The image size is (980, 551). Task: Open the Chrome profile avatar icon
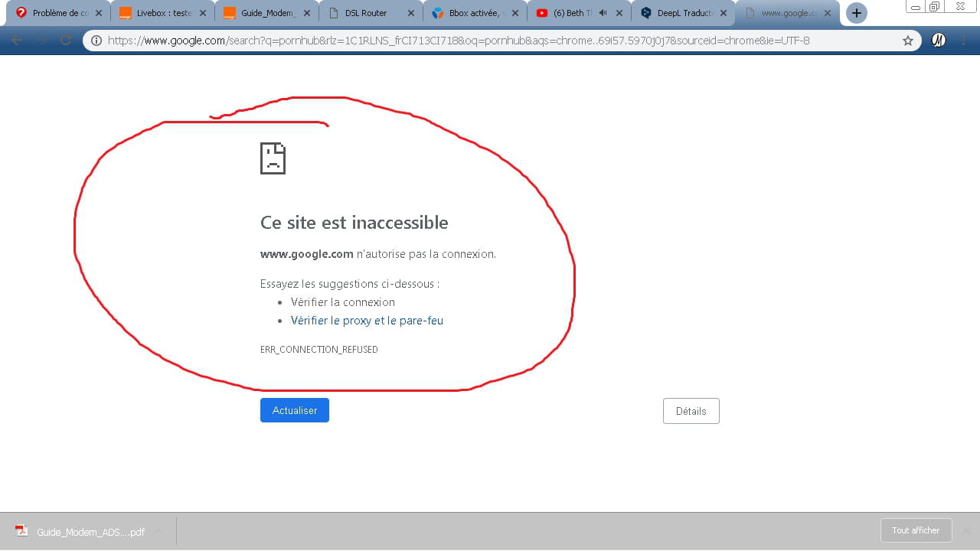(938, 41)
